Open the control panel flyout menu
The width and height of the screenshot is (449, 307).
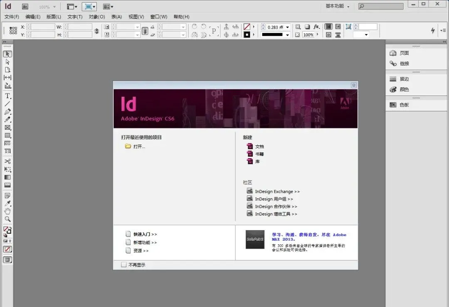click(443, 30)
